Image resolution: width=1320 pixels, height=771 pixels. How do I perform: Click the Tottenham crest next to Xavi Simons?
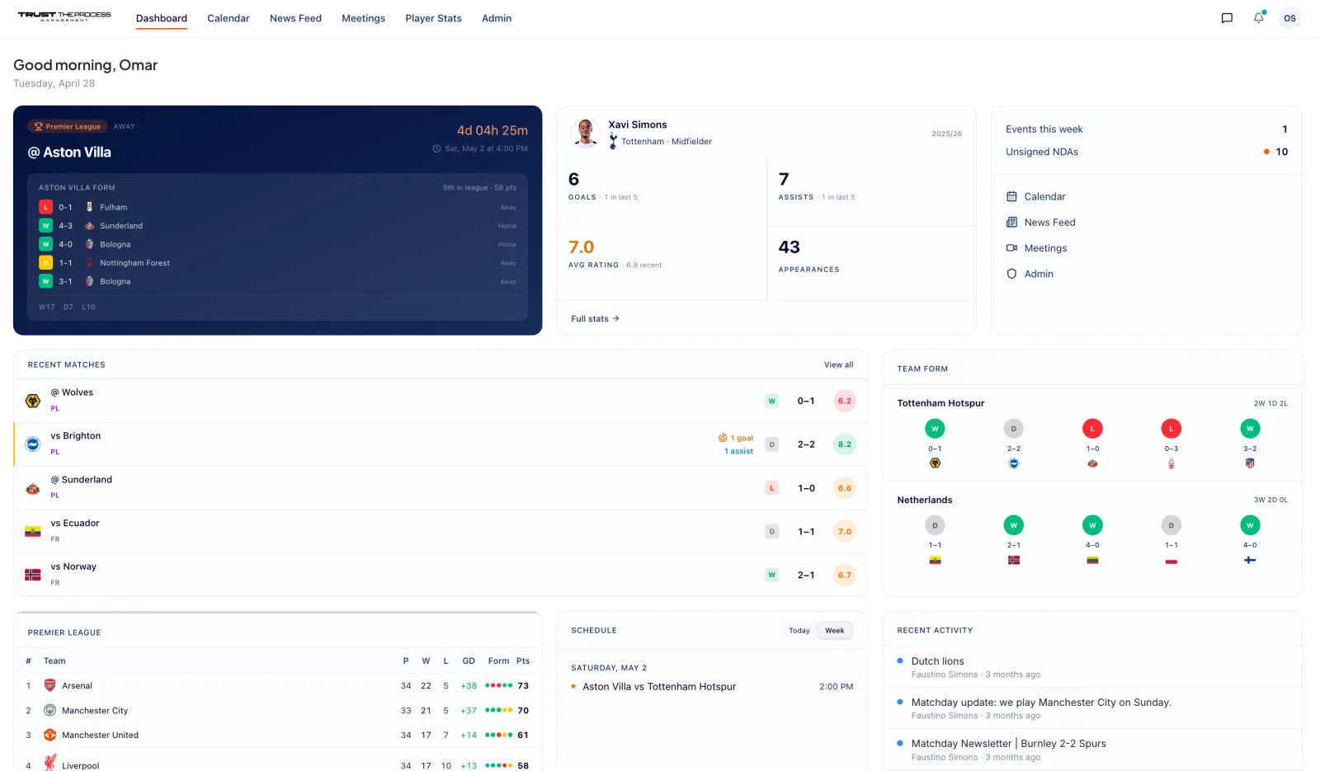click(x=611, y=141)
